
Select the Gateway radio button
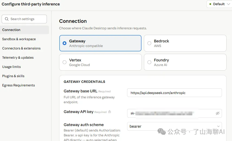pos(65,43)
